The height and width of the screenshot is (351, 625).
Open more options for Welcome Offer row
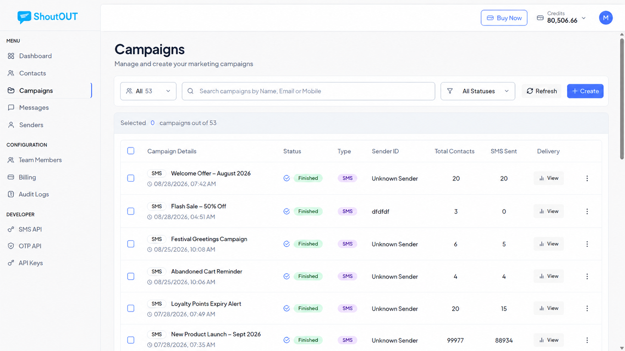(x=587, y=178)
